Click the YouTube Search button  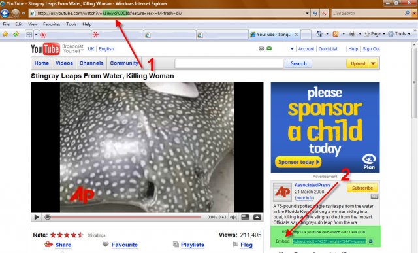coord(298,63)
